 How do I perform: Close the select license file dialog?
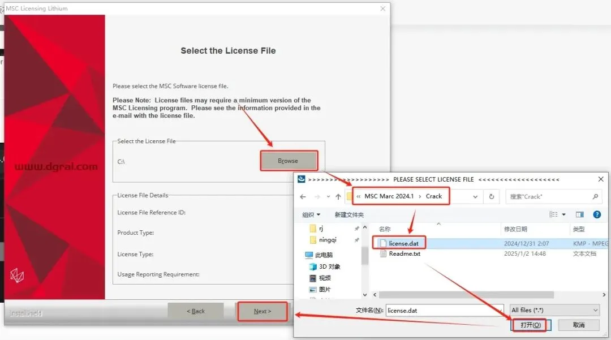tap(600, 179)
